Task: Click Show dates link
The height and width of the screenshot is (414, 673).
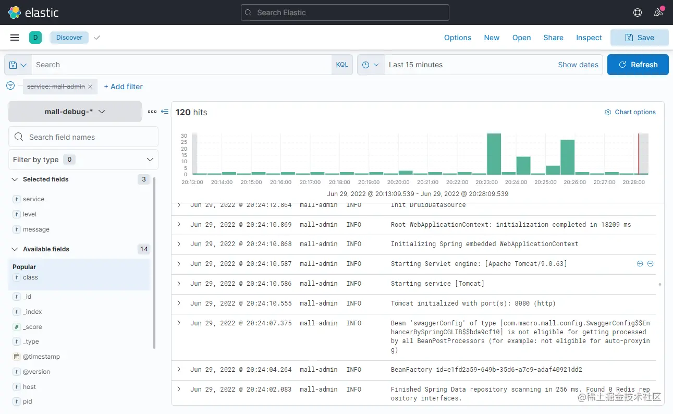Action: 578,65
